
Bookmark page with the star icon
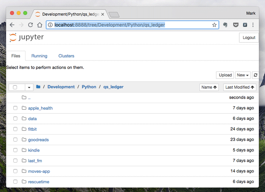214,25
